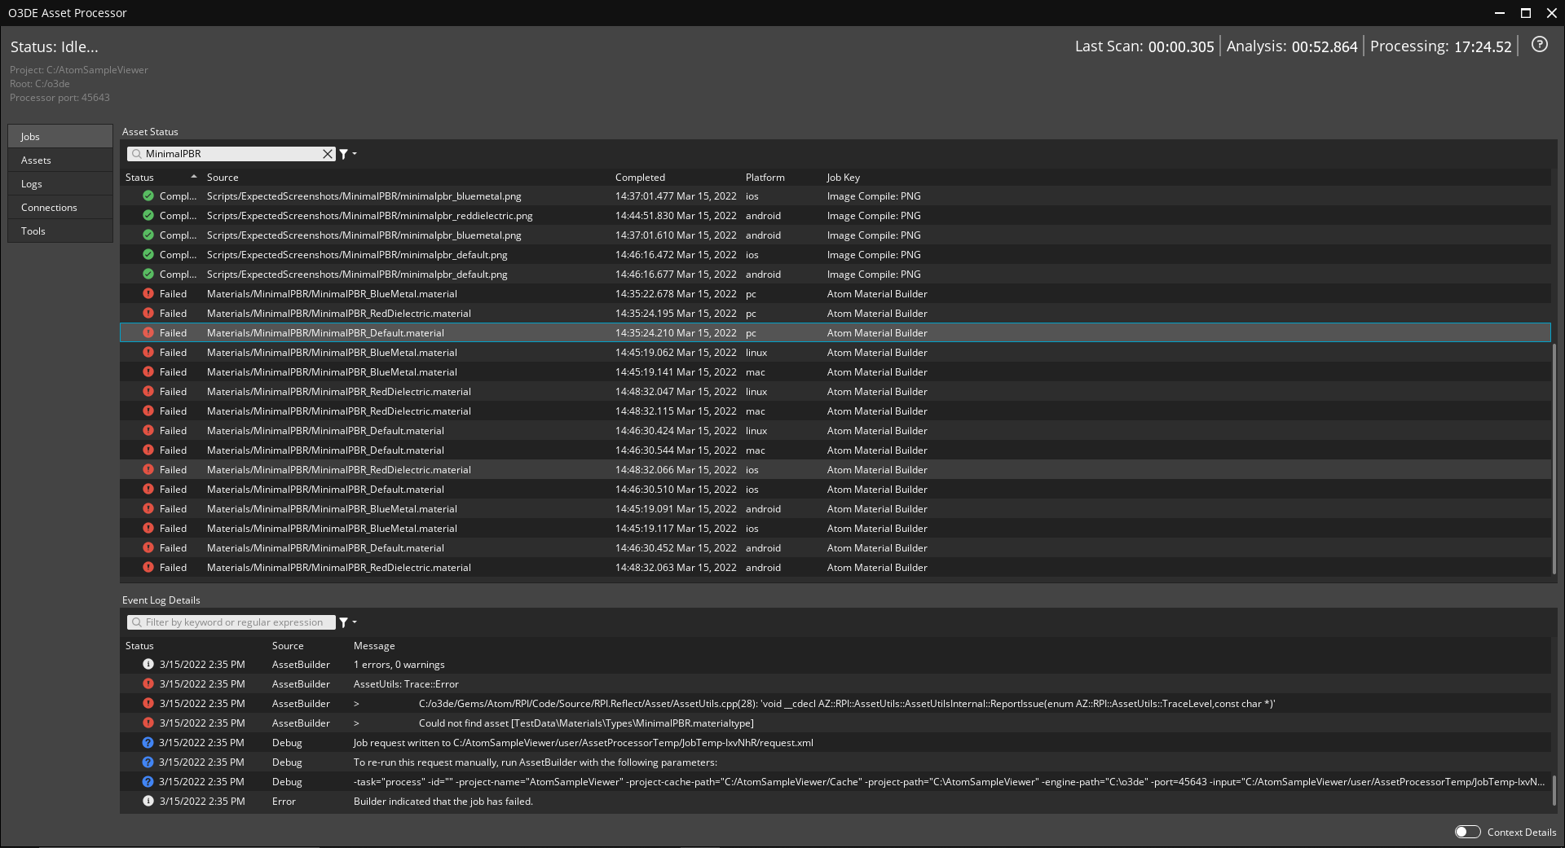
Task: Click the filter icon beside MinimalPBR search field
Action: pos(345,154)
